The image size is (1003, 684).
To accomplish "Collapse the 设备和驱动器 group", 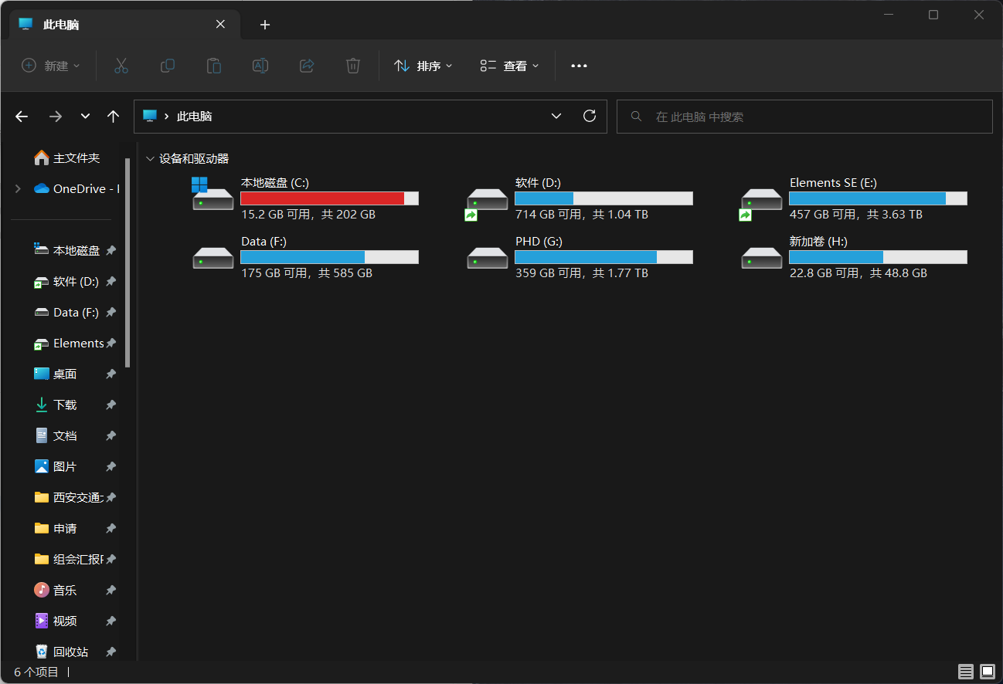I will click(x=150, y=159).
